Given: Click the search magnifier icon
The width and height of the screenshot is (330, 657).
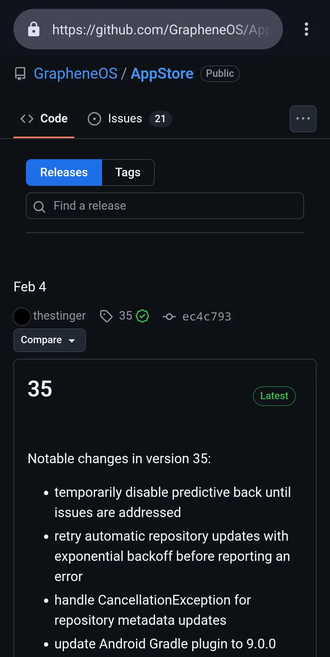Looking at the screenshot, I should [x=39, y=207].
